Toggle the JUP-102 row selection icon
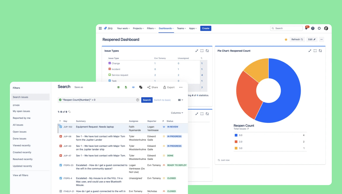Viewport: 342px width, 194px height. (60, 127)
